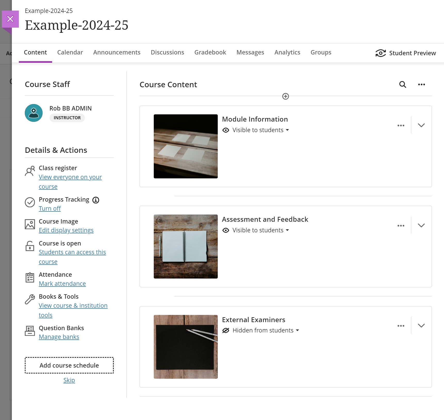Add content with the plus circle icon
The height and width of the screenshot is (420, 444).
point(286,96)
